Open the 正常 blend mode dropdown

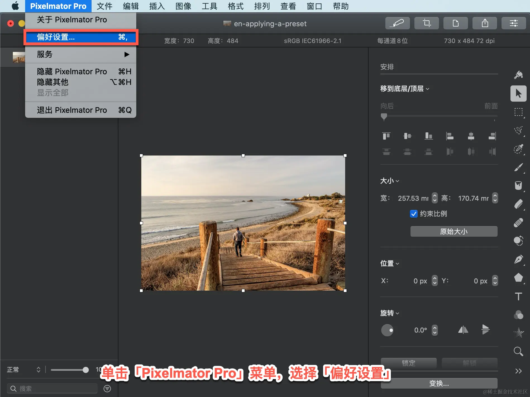click(x=24, y=370)
